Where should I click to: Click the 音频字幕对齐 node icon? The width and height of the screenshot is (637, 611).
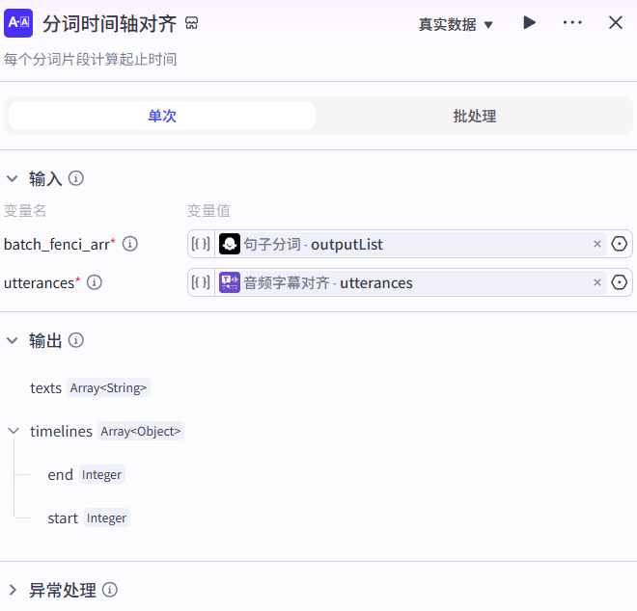tap(230, 282)
